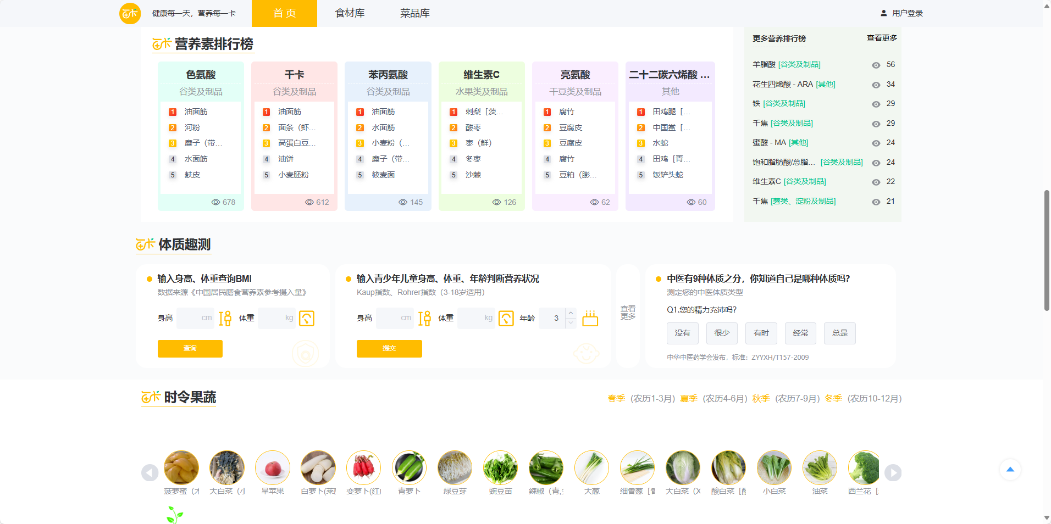Click the 查询 button to calculate BMI
This screenshot has height=524, width=1051.
(x=190, y=349)
